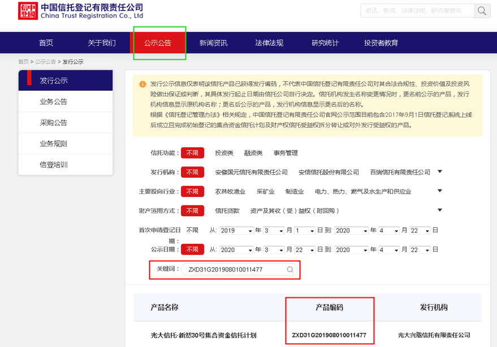
Task: Click the keyword field search icon
Action: click(289, 270)
